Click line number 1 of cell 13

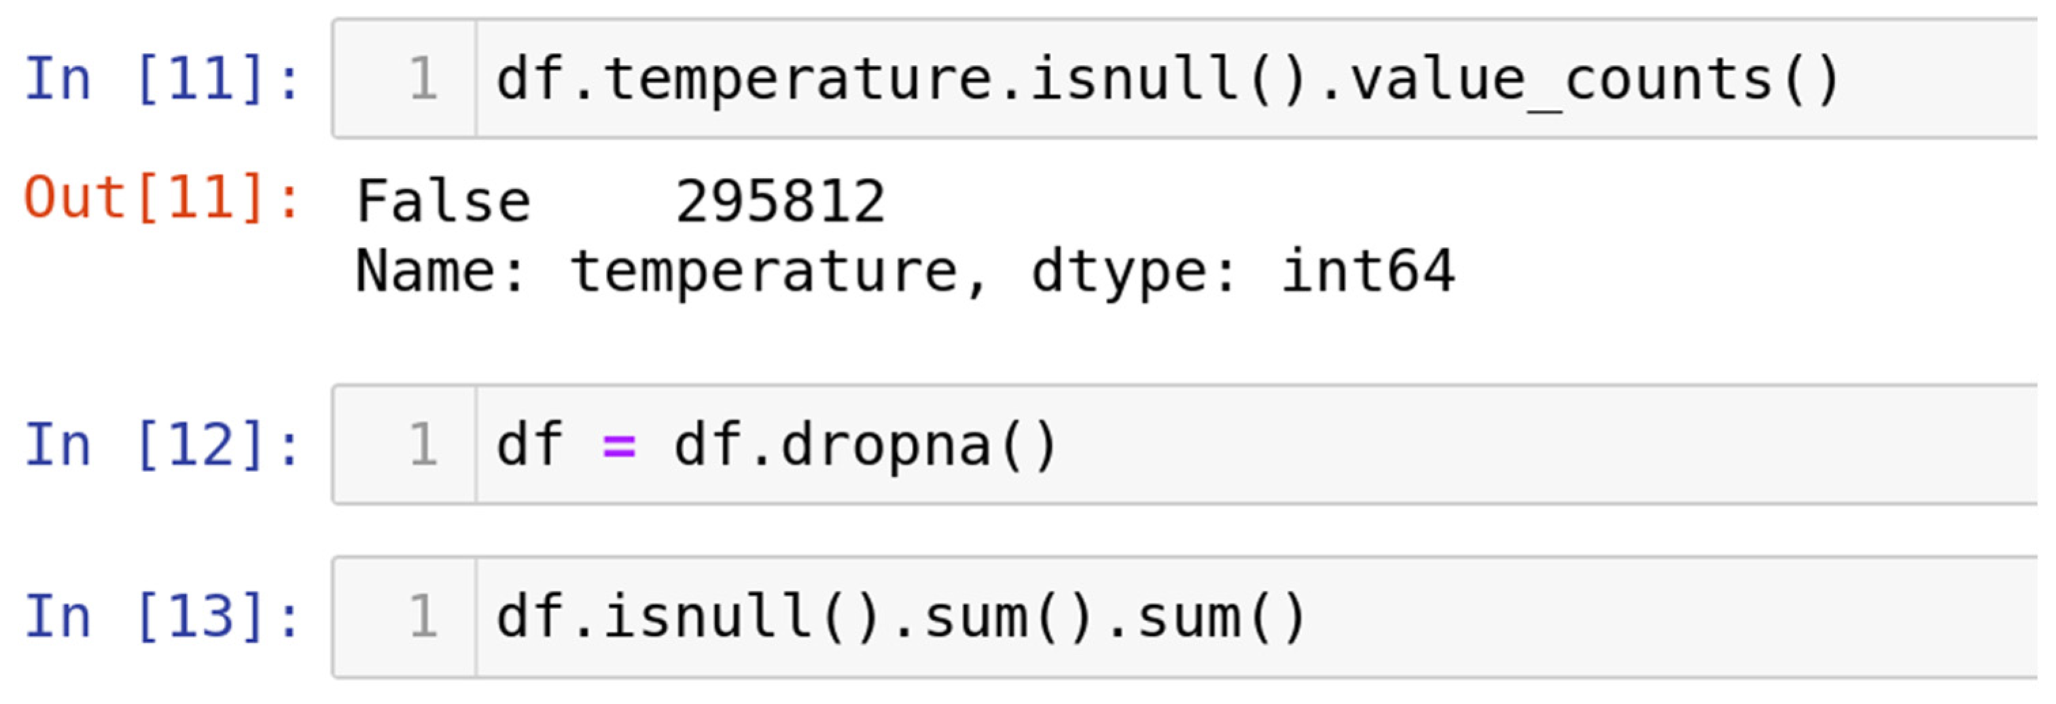pyautogui.click(x=423, y=617)
